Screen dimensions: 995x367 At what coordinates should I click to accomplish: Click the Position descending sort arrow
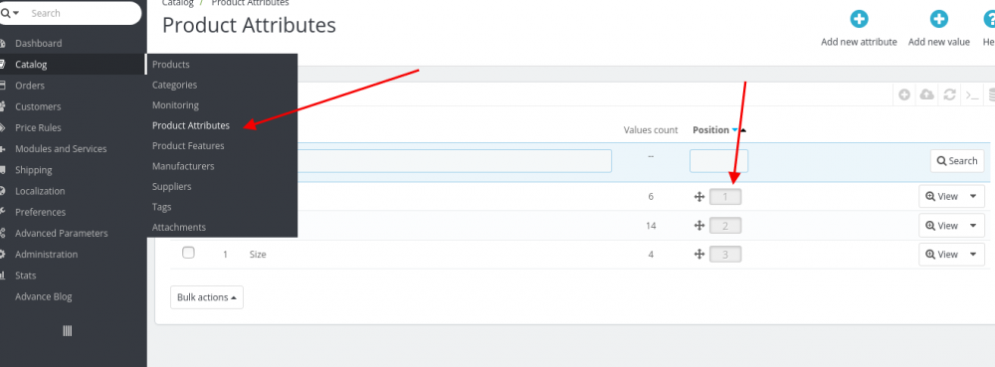click(x=735, y=130)
